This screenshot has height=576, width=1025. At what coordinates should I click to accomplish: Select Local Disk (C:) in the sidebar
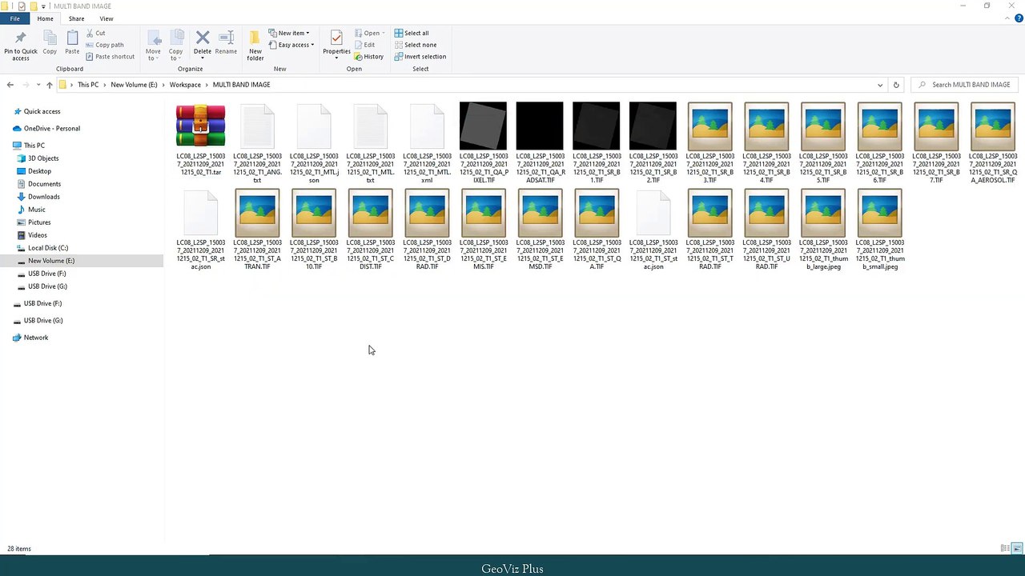point(48,248)
